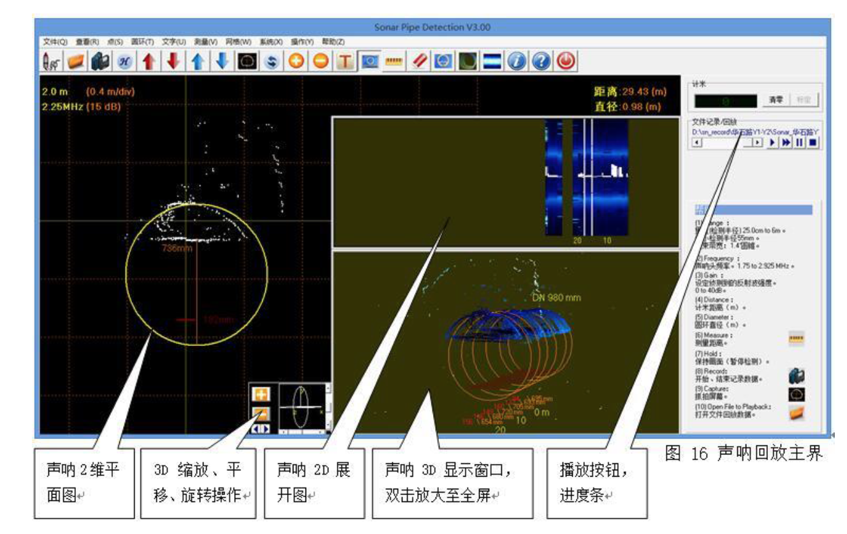Open the 帮助(Z) menu
The width and height of the screenshot is (847, 534).
[332, 41]
